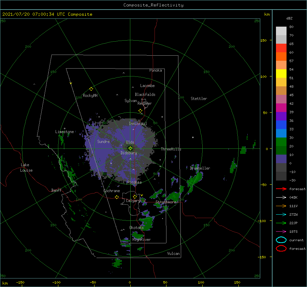Click the yellow diamond marker above Calgary label
This screenshot has width=307, height=287.
pos(135,197)
